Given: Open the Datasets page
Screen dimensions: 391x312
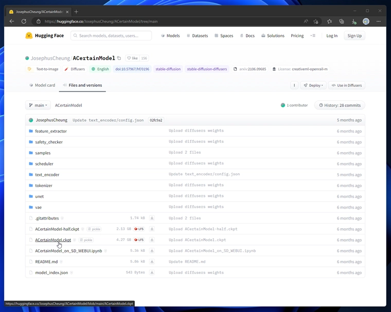Looking at the screenshot, I should pyautogui.click(x=197, y=35).
